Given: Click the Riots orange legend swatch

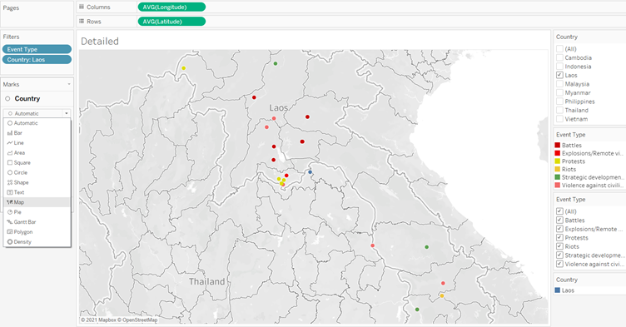Looking at the screenshot, I should pyautogui.click(x=558, y=169).
